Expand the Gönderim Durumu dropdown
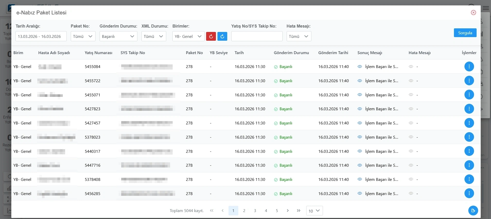The height and width of the screenshot is (219, 491). [x=118, y=36]
